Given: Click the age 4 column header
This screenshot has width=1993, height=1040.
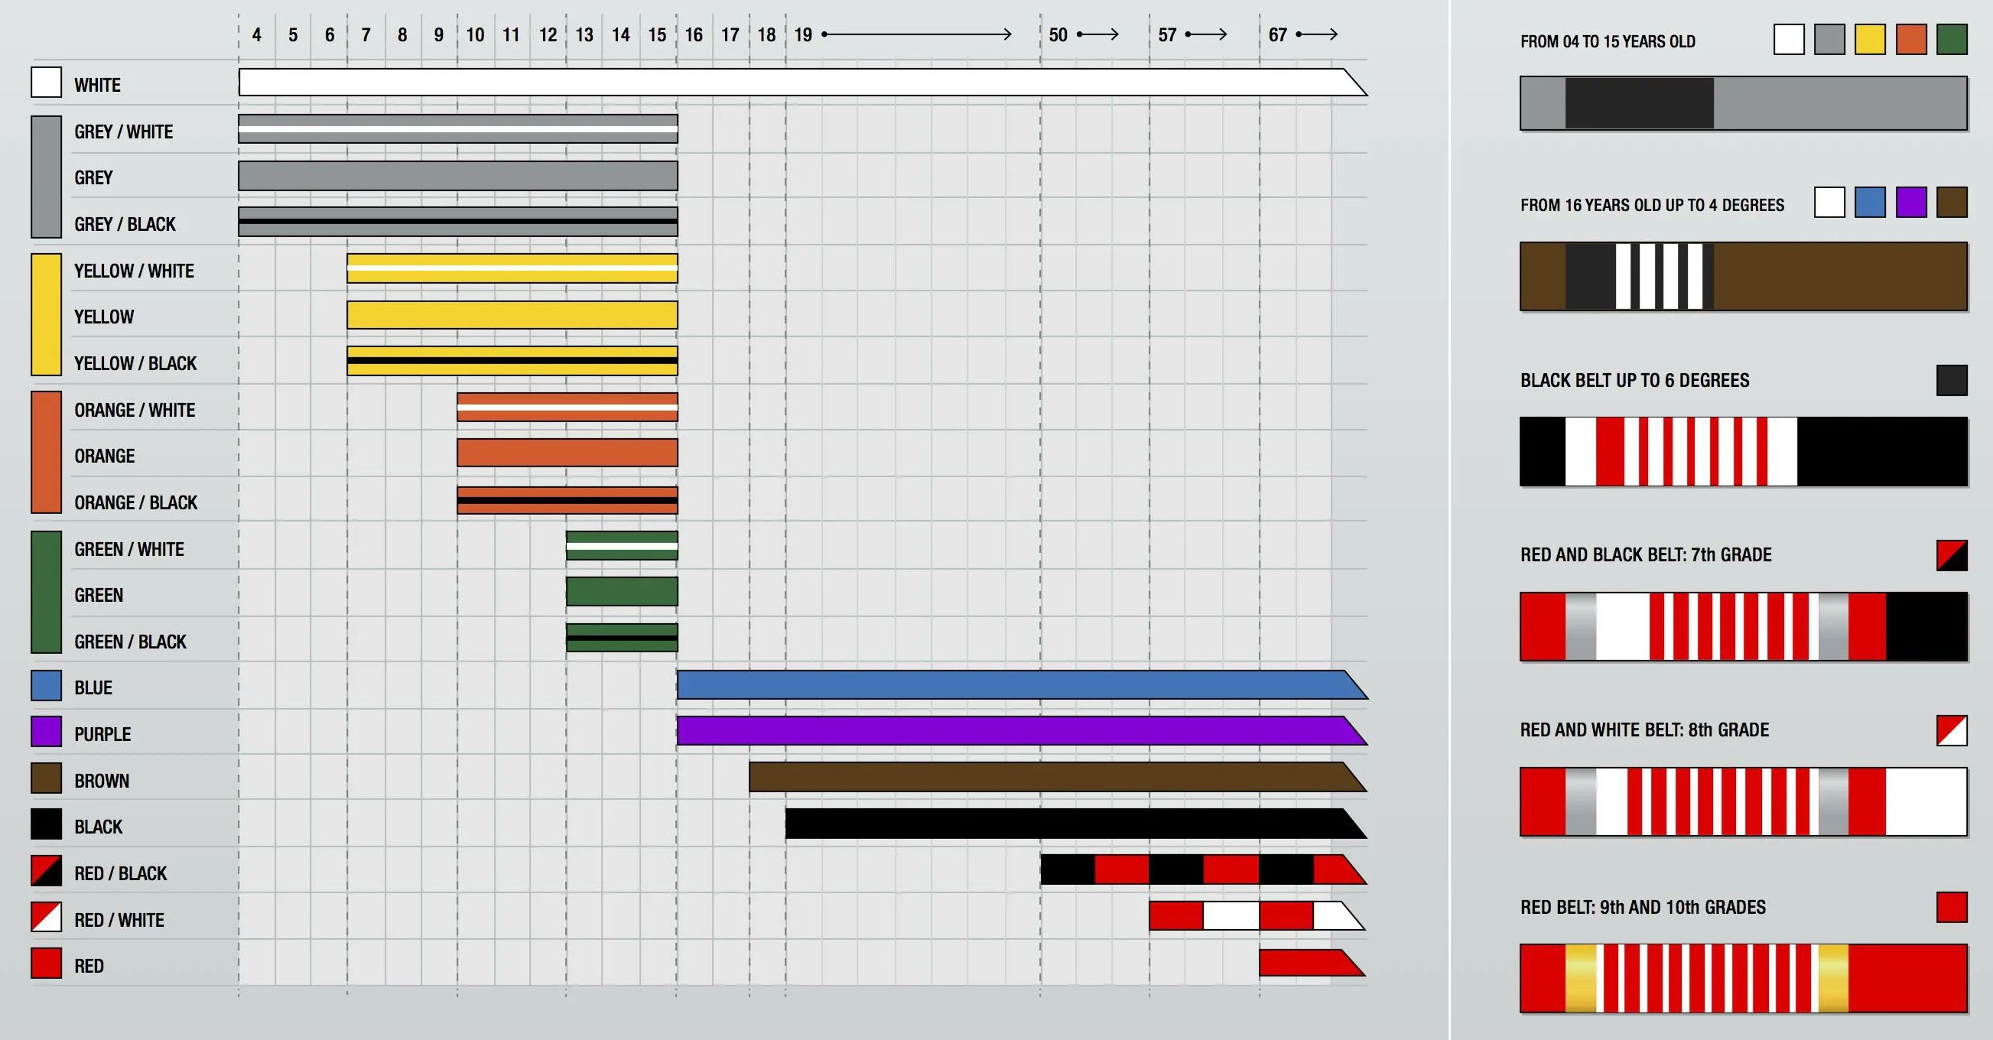Looking at the screenshot, I should point(257,35).
